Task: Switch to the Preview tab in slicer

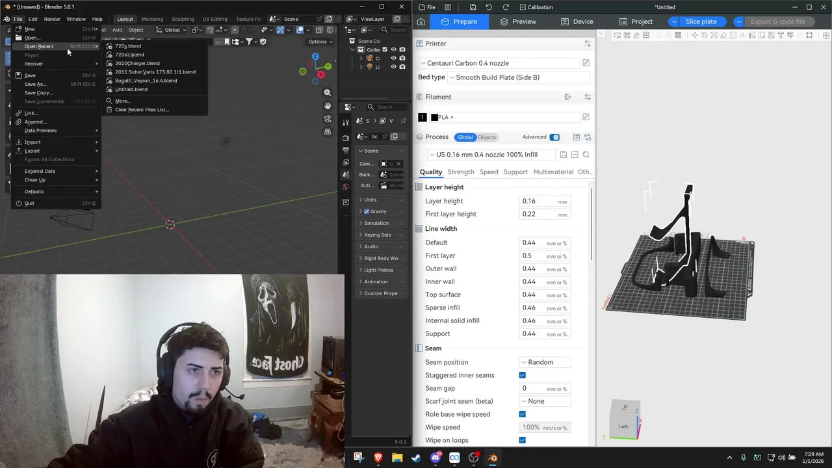Action: (x=518, y=21)
